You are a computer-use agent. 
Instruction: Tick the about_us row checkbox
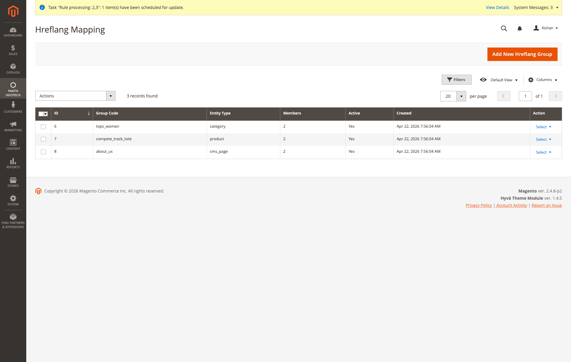coord(43,152)
